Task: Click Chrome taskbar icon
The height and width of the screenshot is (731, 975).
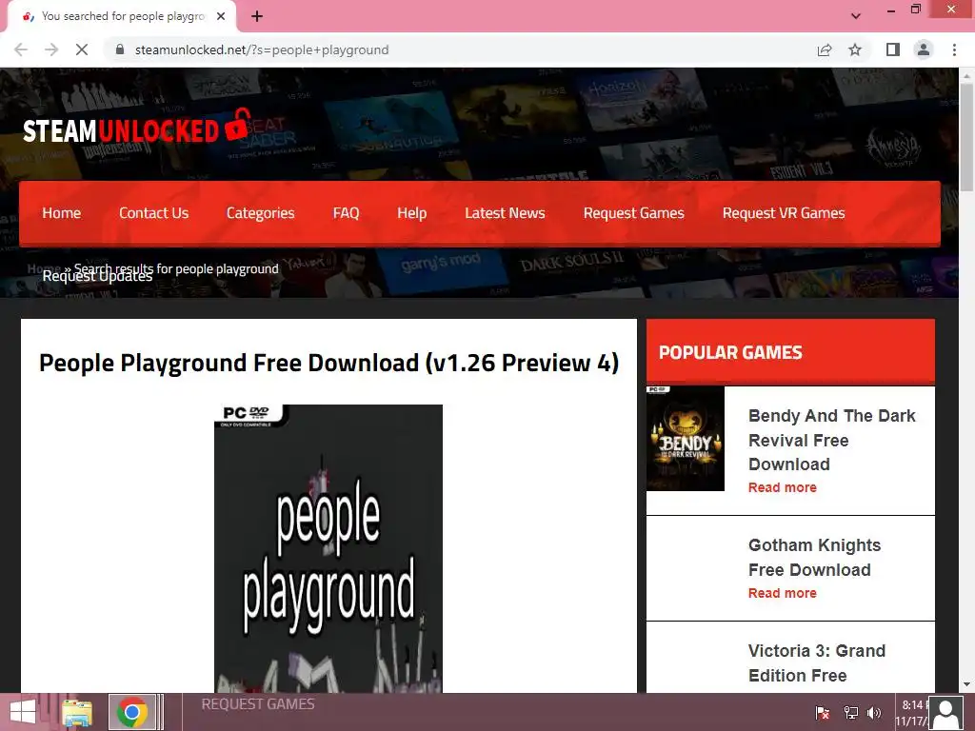Action: point(131,712)
